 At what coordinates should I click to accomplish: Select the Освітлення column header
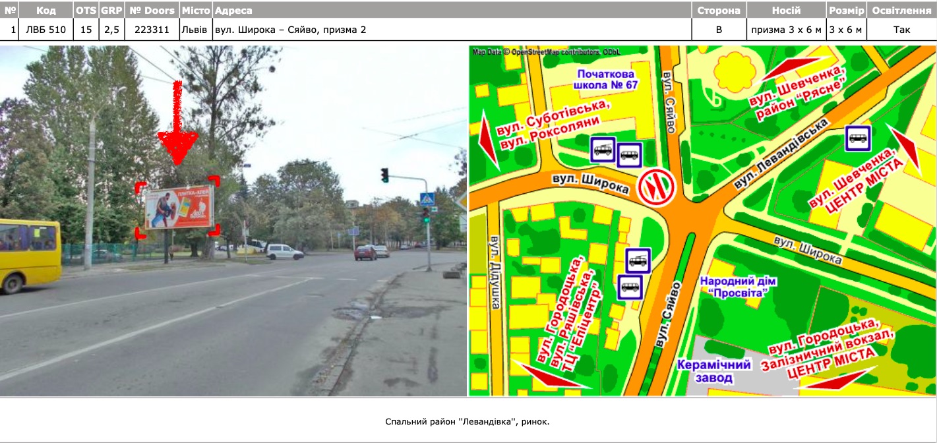pyautogui.click(x=901, y=11)
